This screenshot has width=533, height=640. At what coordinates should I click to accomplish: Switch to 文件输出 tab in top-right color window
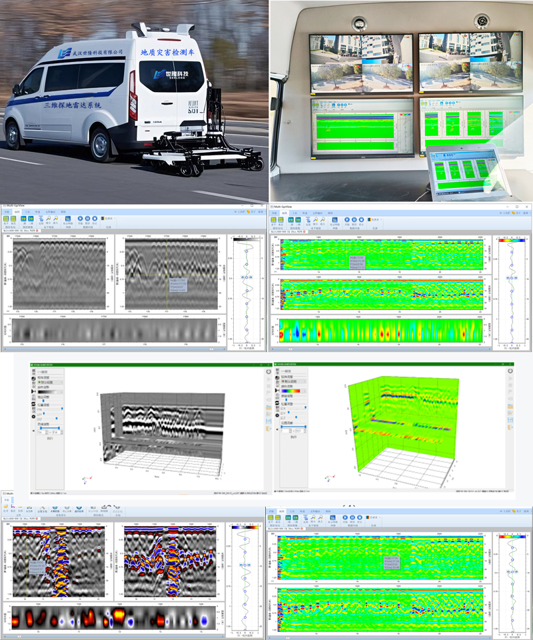point(316,212)
